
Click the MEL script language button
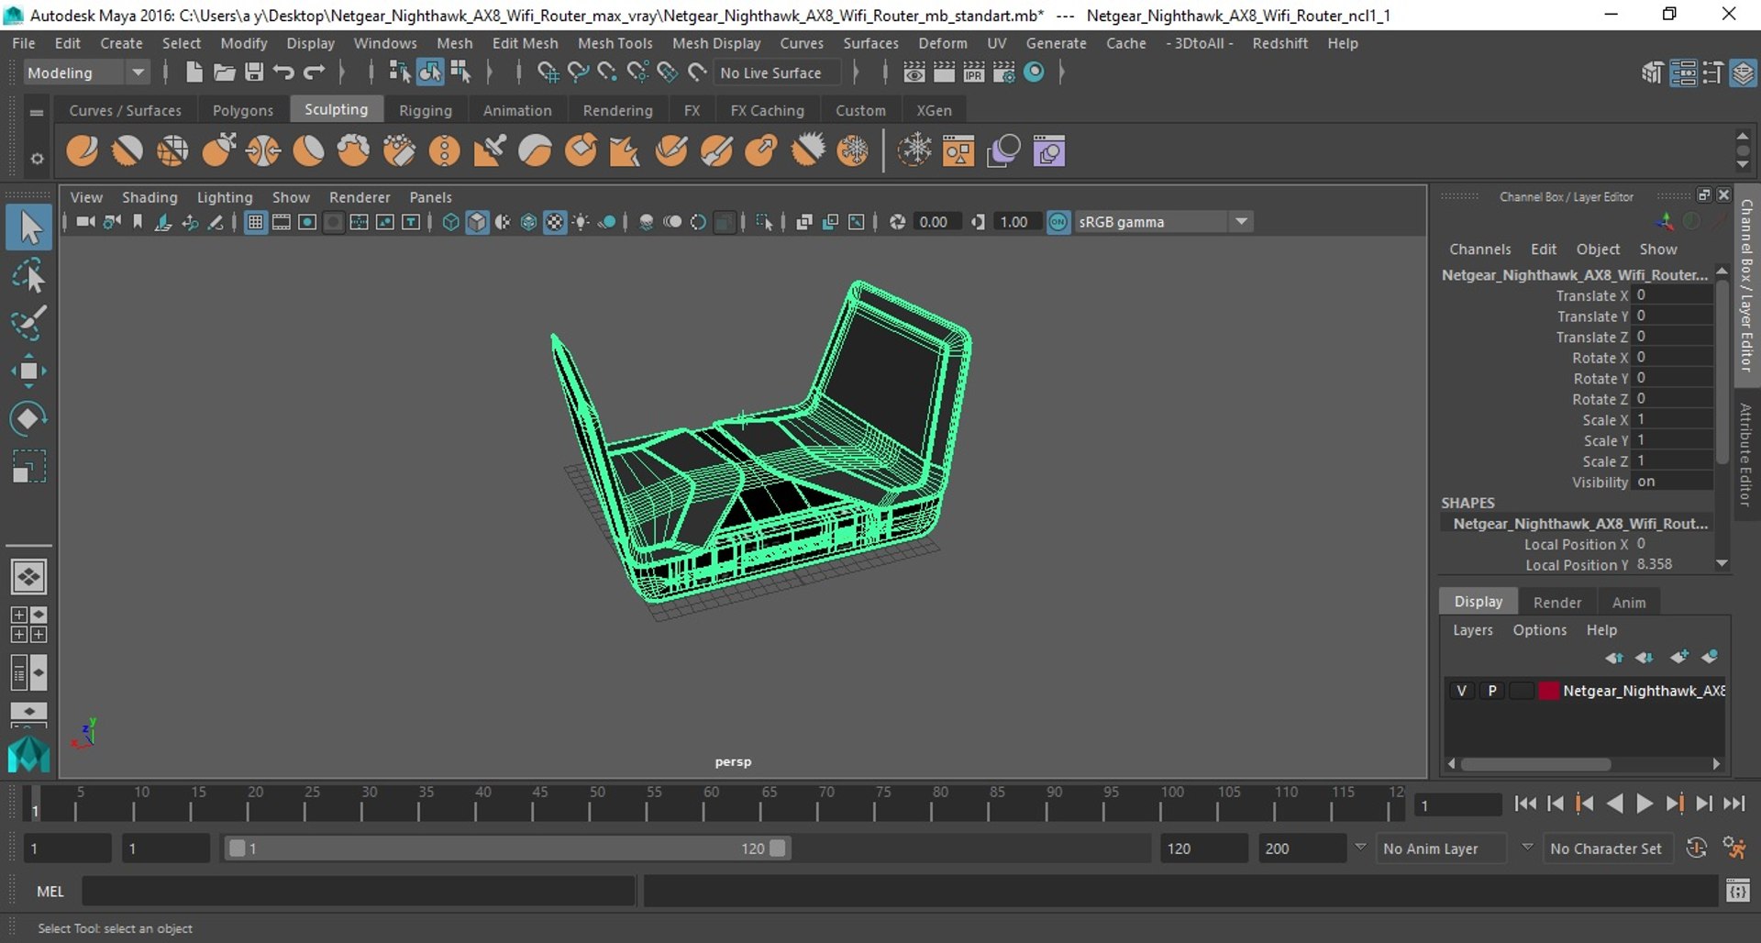tap(50, 891)
